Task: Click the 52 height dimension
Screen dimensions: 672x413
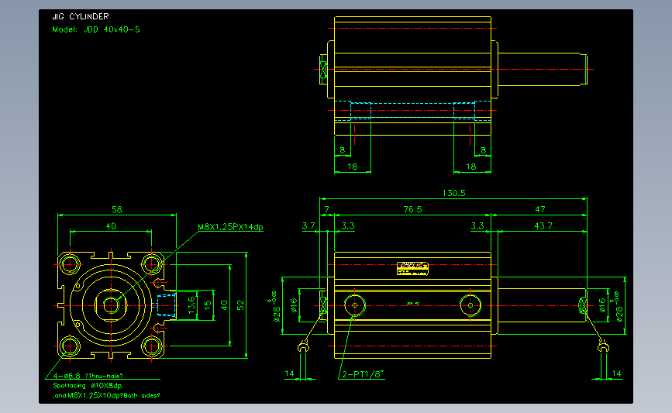Action: coord(240,305)
